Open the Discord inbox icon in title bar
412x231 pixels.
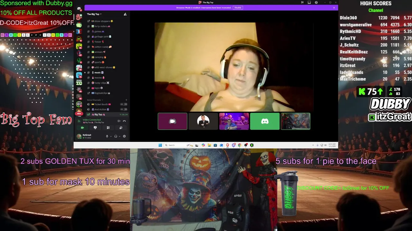309,3
